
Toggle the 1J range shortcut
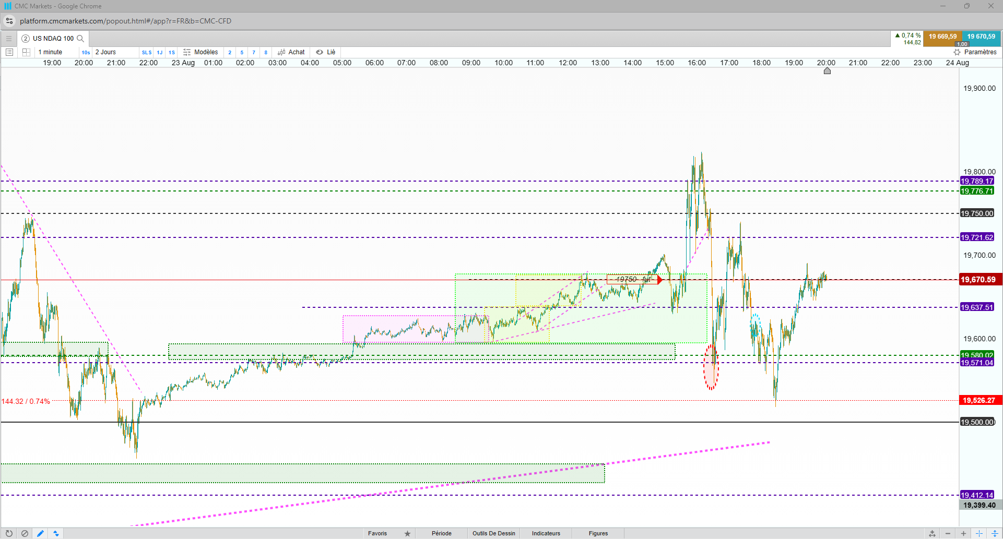click(x=160, y=53)
